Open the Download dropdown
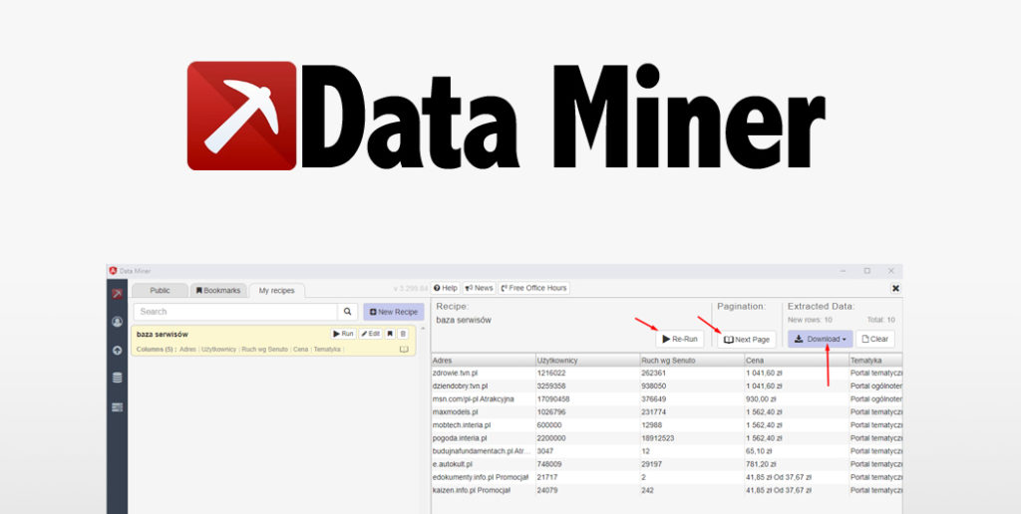The image size is (1021, 514). (x=821, y=339)
